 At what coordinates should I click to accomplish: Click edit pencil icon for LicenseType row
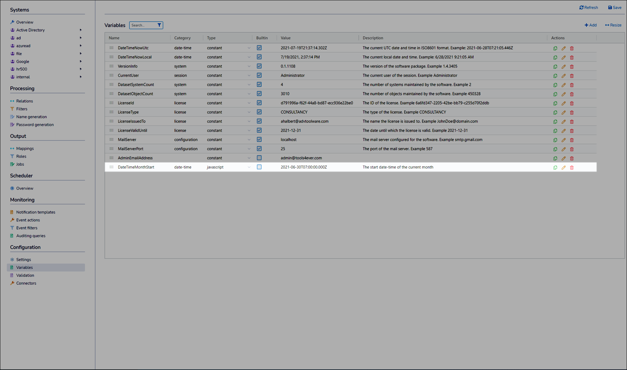[x=563, y=112]
